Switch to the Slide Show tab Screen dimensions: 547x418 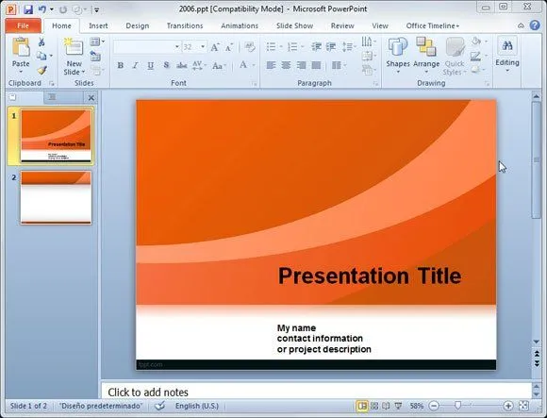pos(294,25)
